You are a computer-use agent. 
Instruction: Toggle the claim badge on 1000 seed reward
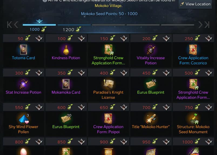click(209, 142)
